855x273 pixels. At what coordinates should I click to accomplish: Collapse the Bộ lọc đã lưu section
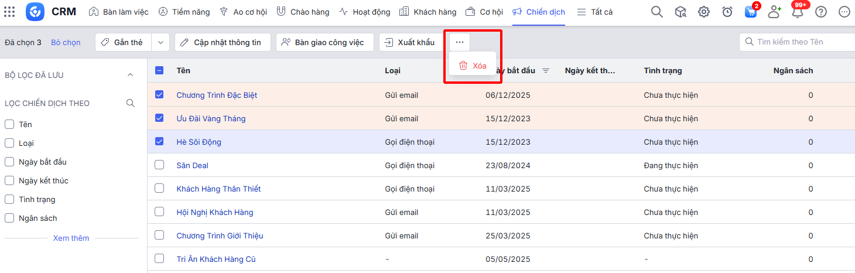tap(131, 75)
